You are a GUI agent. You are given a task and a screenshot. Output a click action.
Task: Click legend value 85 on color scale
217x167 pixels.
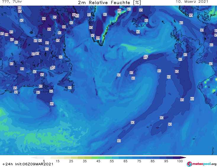152,161
